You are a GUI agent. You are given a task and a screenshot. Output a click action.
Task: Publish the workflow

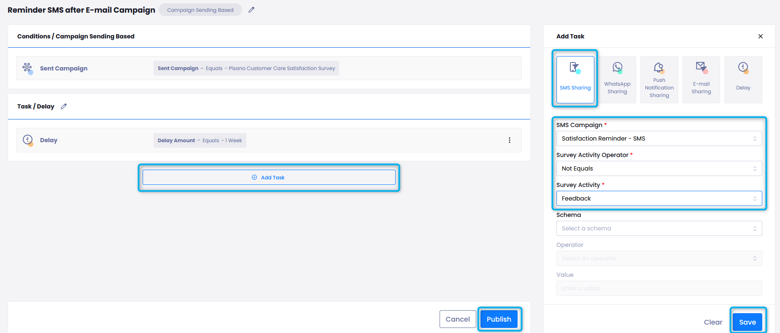click(499, 319)
